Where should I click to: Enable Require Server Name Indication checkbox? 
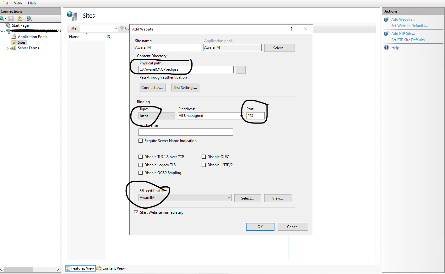click(x=141, y=141)
